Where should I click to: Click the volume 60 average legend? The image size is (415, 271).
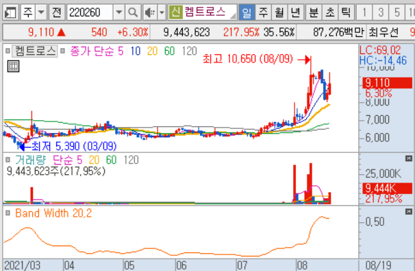point(111,160)
